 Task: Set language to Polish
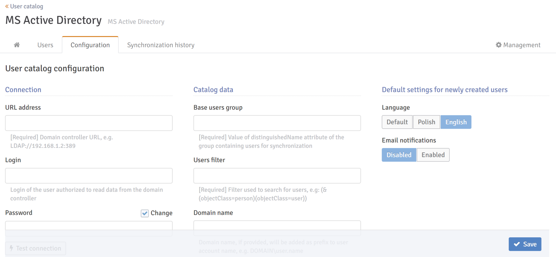click(x=427, y=122)
